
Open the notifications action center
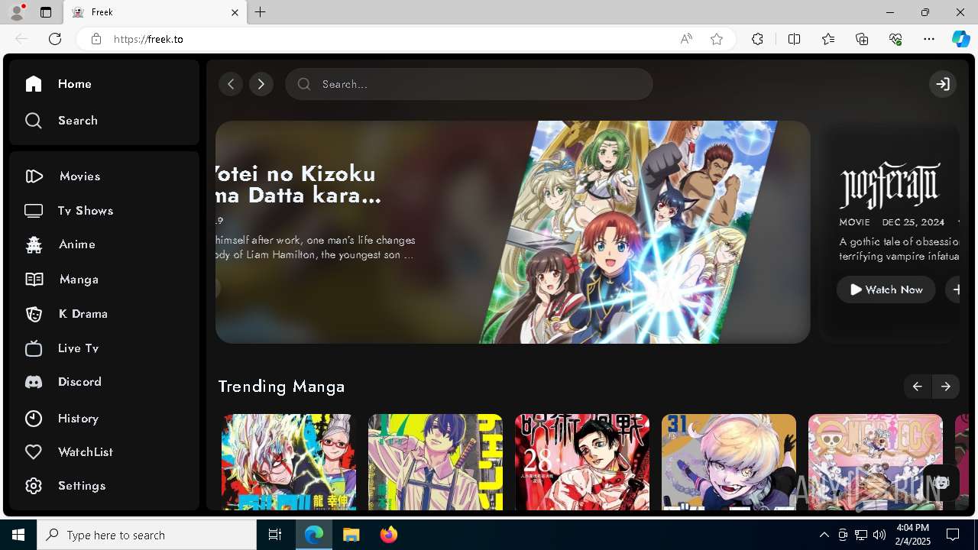[953, 535]
